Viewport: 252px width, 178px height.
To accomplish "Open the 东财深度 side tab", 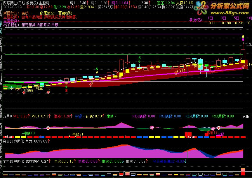I will 1,128.
